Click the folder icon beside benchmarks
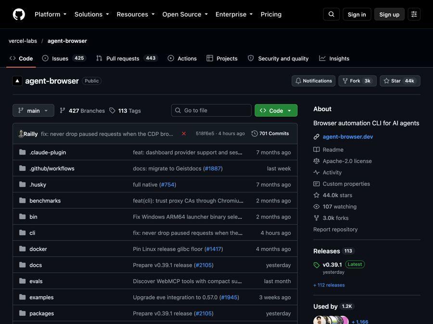 coord(22,200)
